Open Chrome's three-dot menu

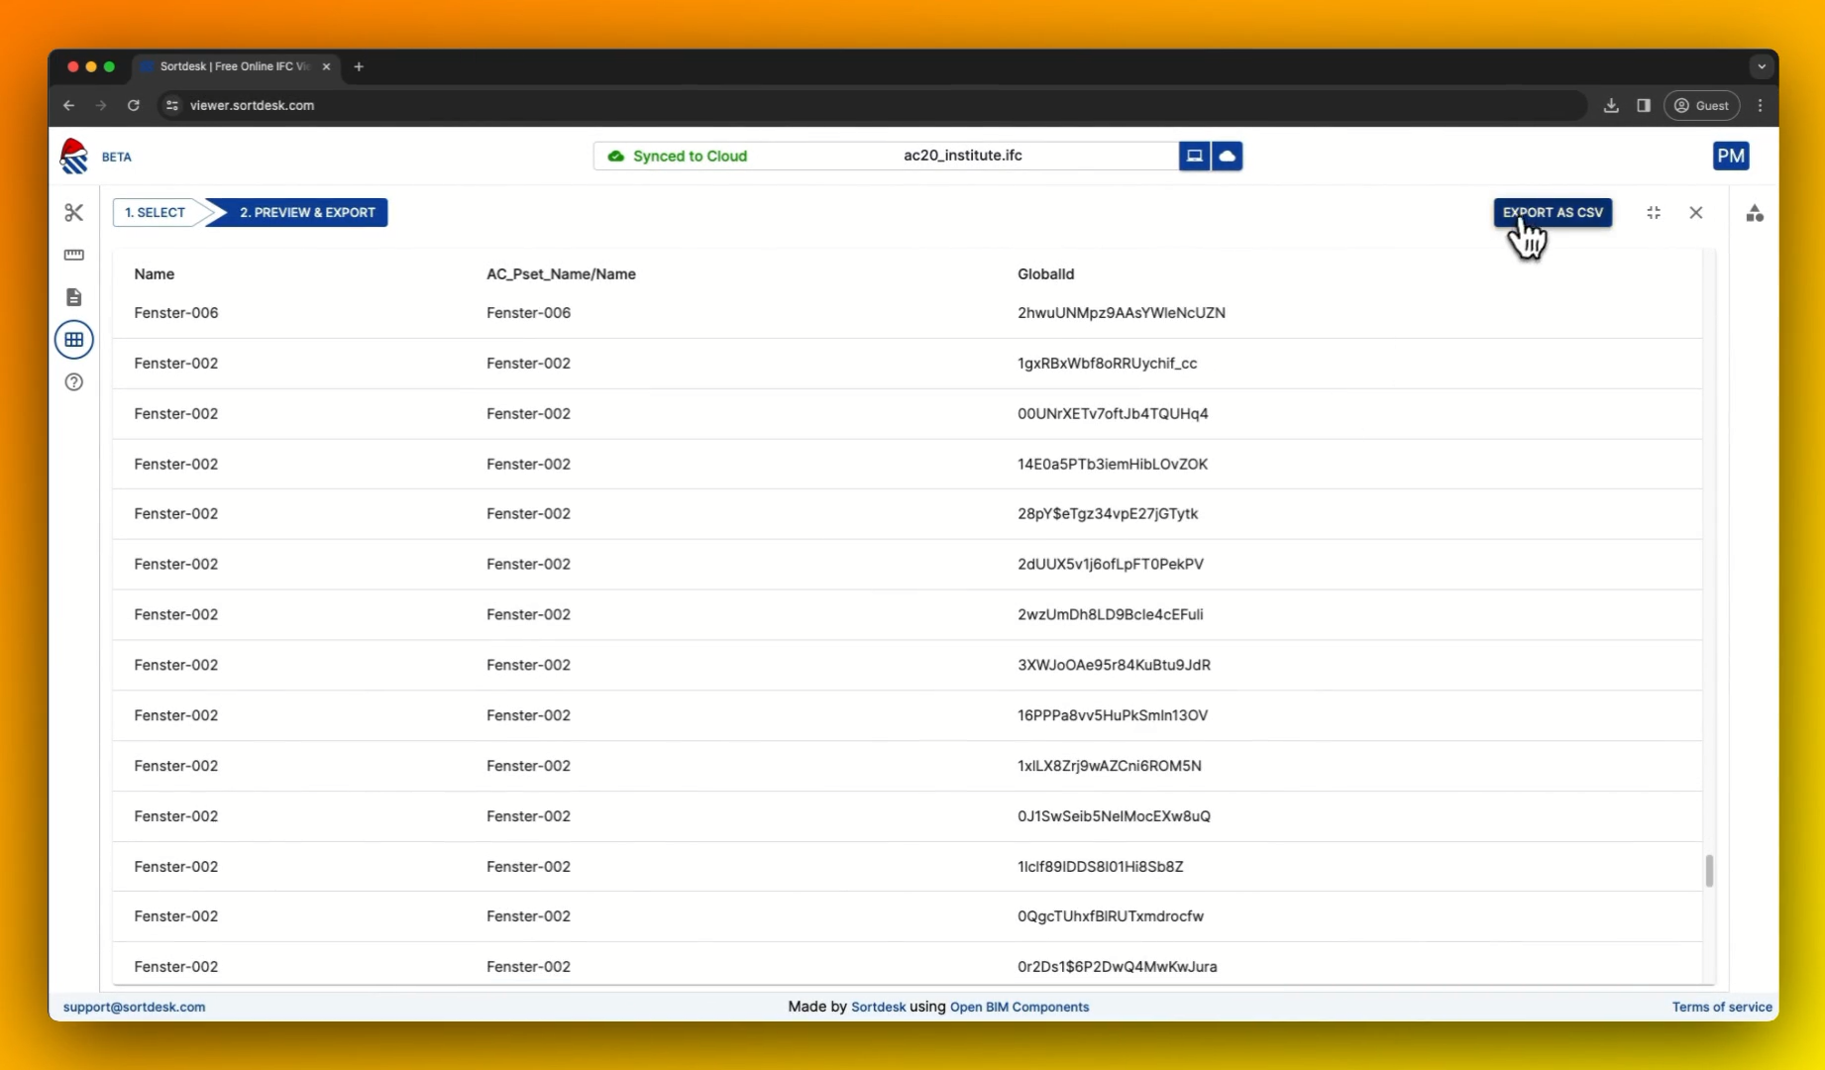coord(1760,105)
